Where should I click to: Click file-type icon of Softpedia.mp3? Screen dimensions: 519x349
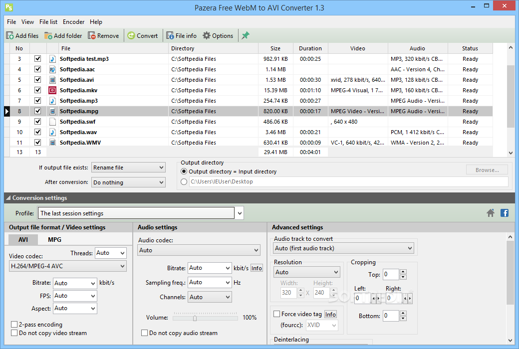pos(52,101)
